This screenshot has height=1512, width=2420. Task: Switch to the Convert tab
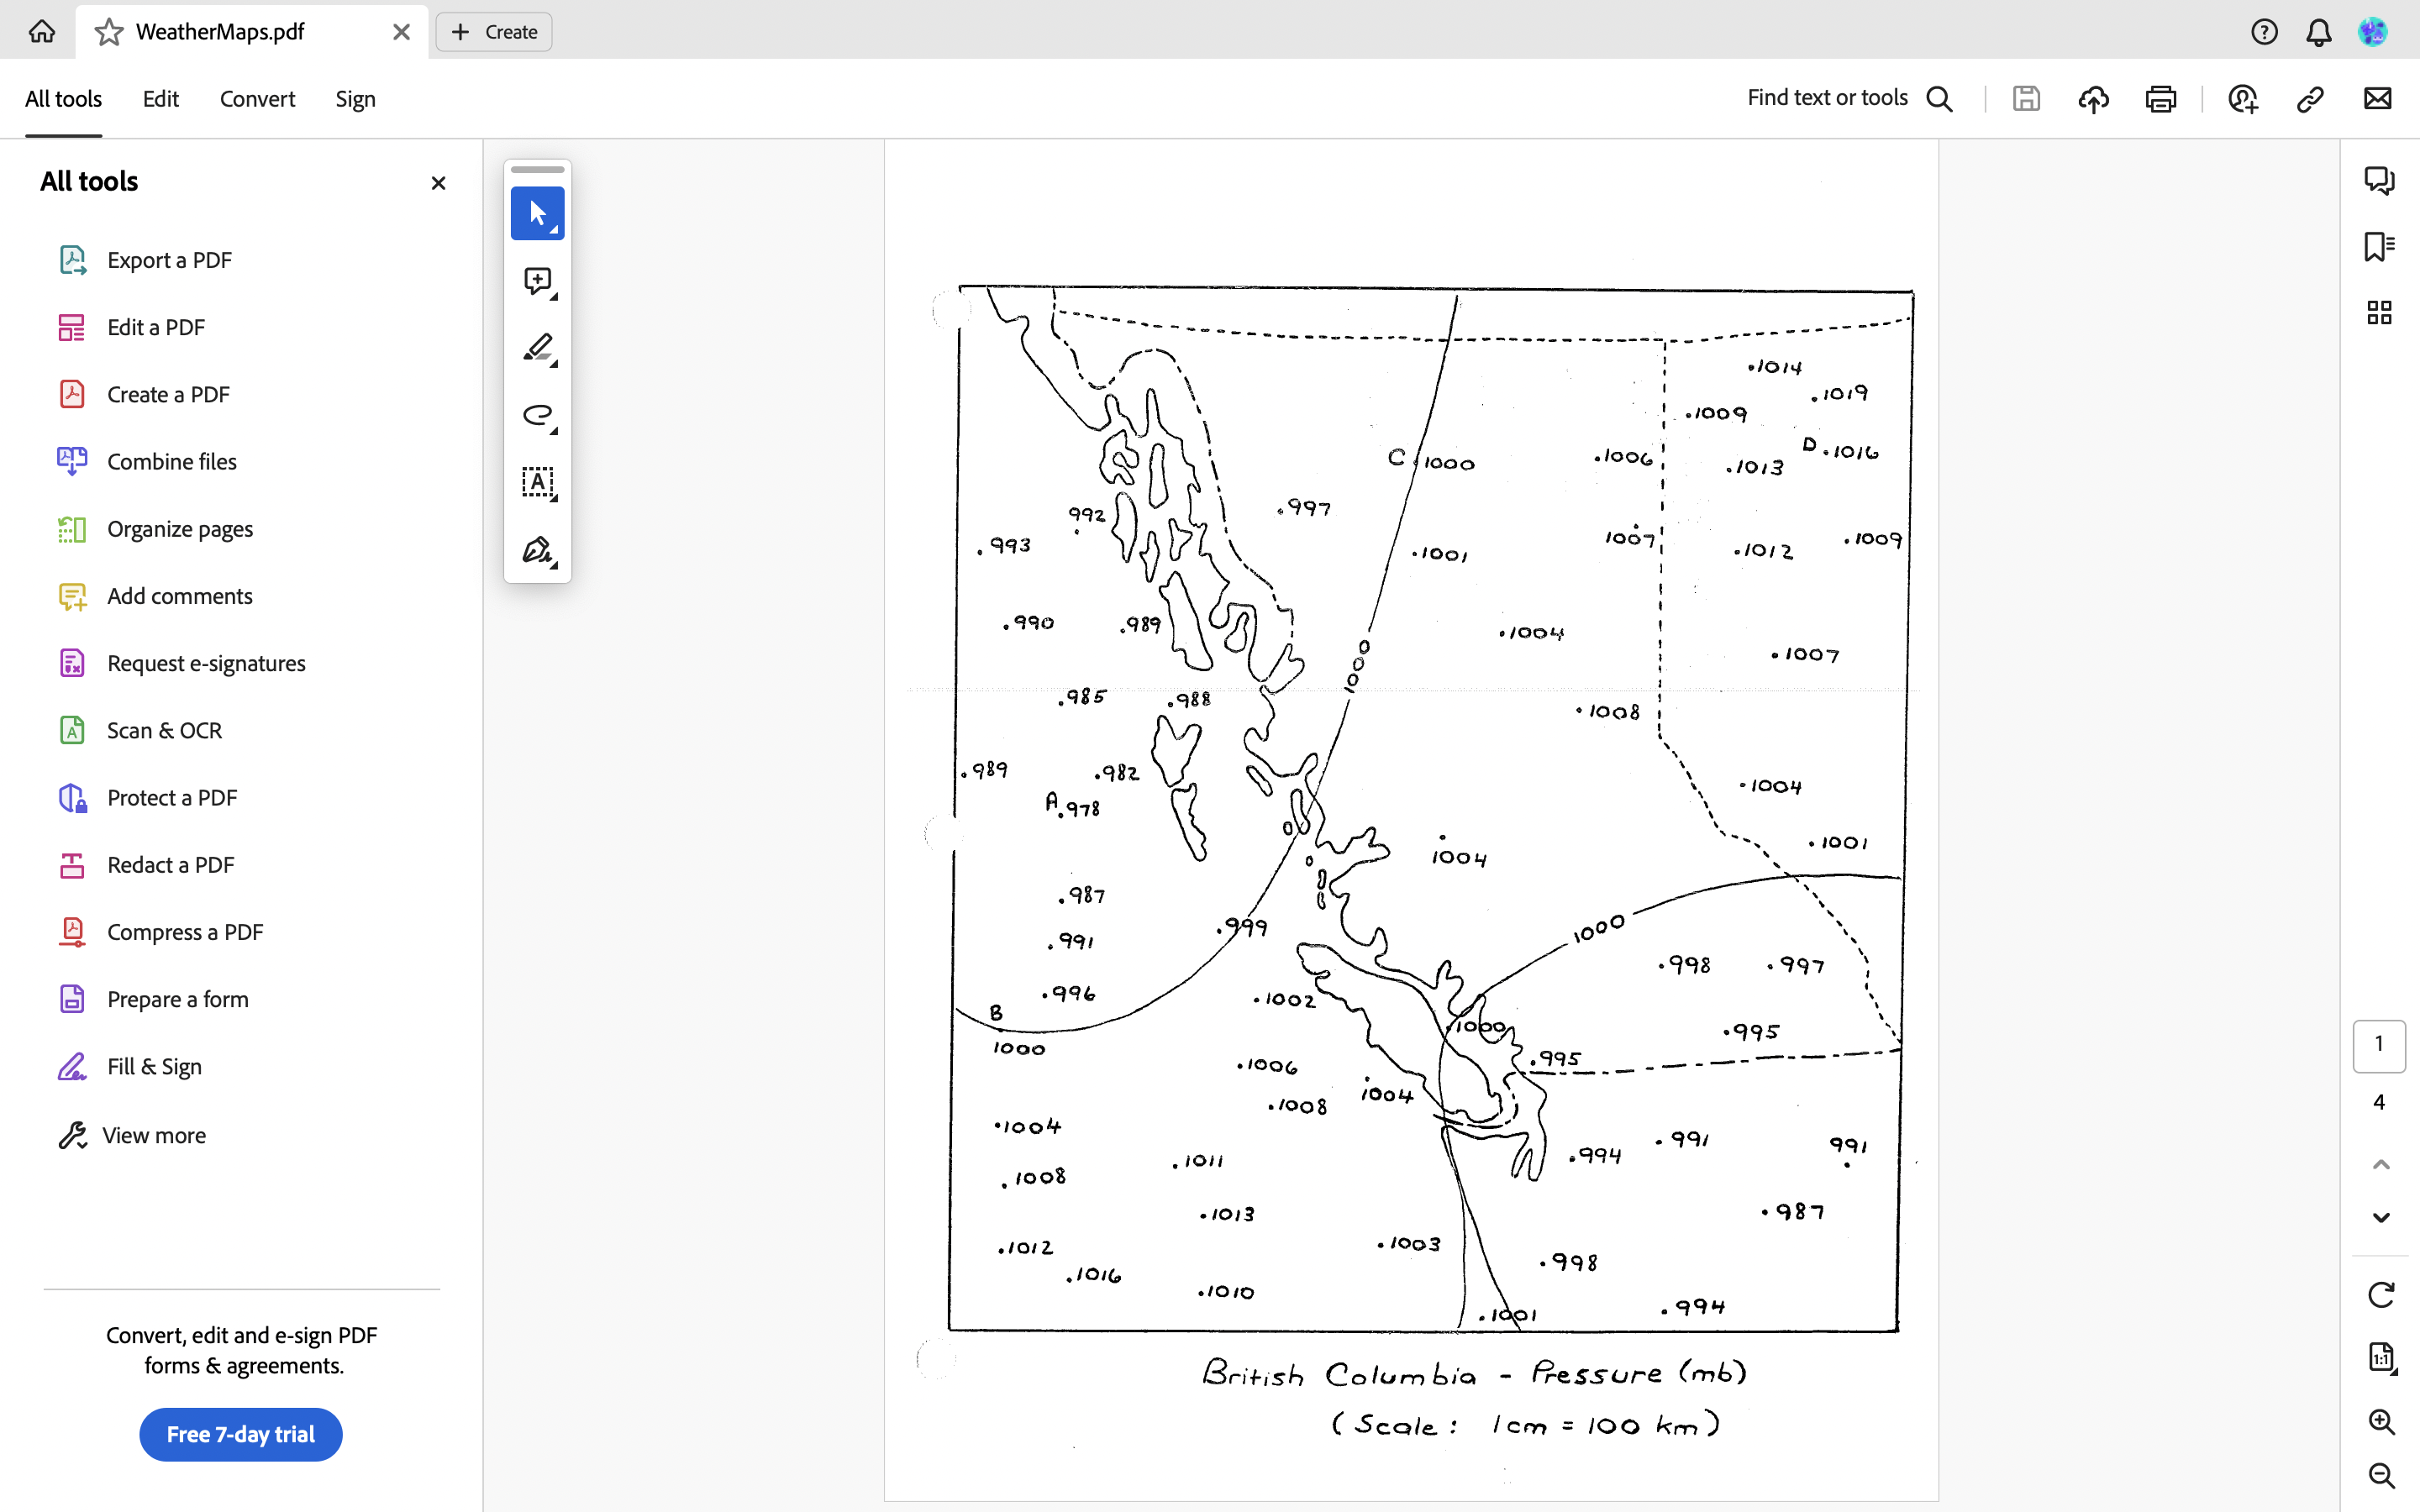point(257,98)
